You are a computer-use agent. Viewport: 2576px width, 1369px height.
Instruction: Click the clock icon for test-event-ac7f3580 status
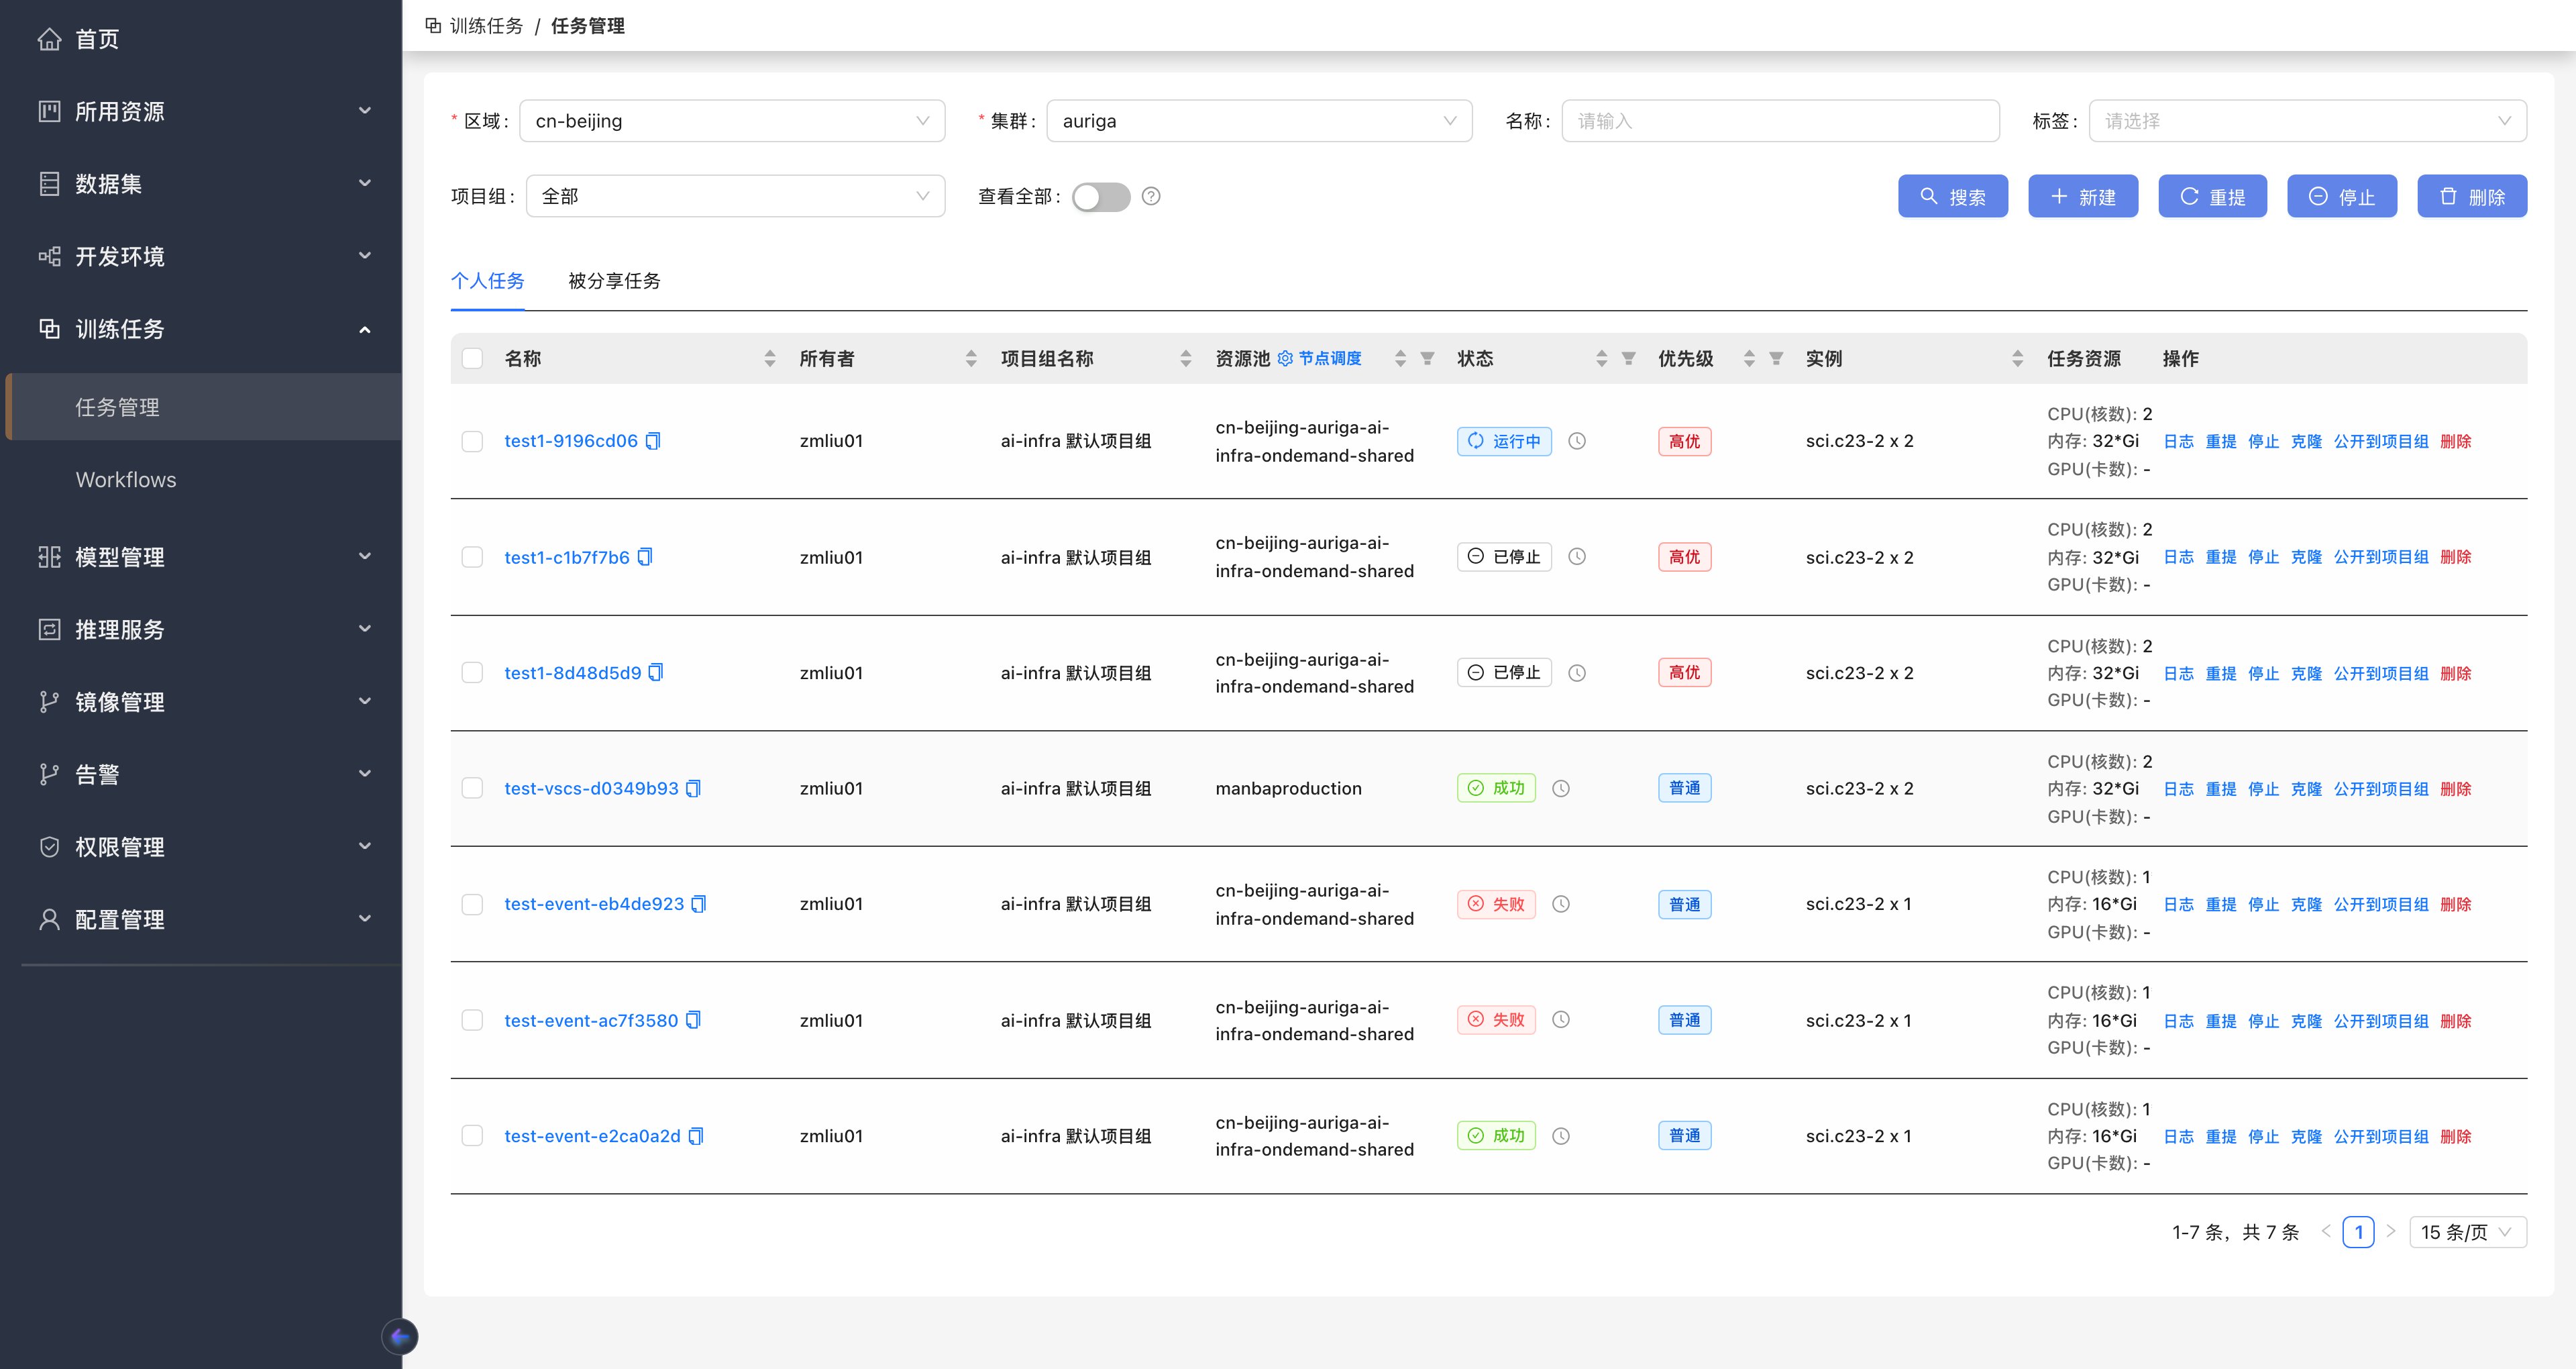pos(1561,1020)
